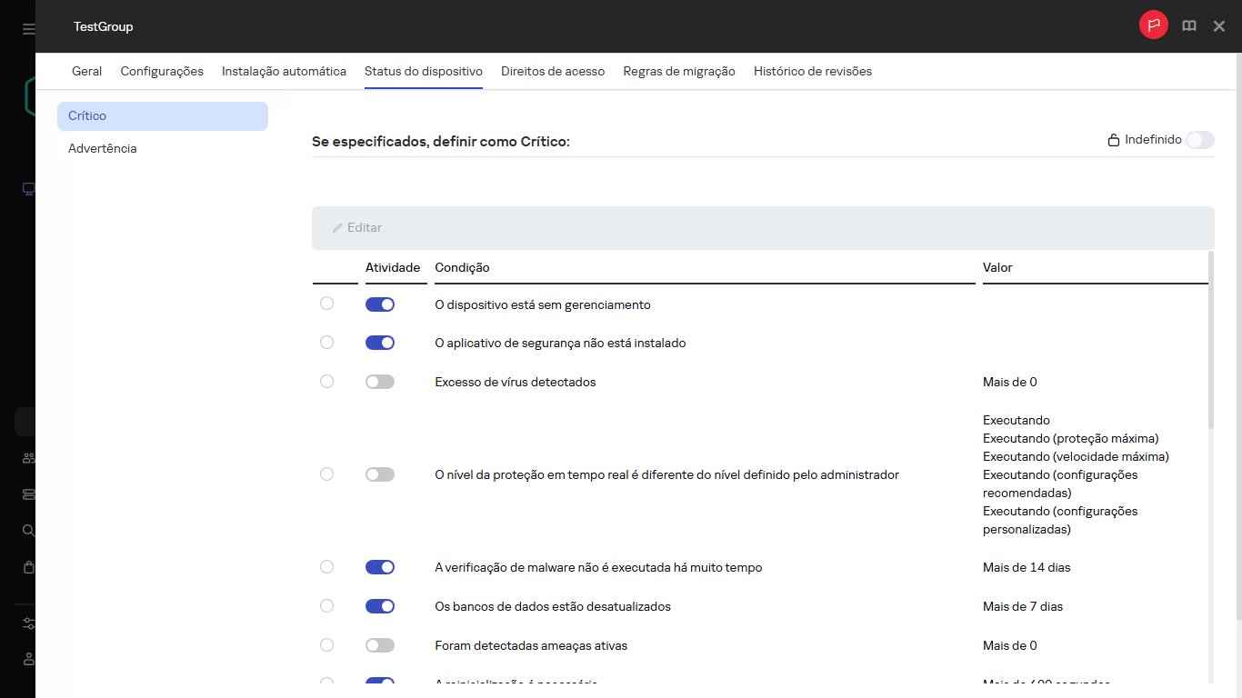Click the Editar button
Image resolution: width=1242 pixels, height=698 pixels.
point(356,227)
